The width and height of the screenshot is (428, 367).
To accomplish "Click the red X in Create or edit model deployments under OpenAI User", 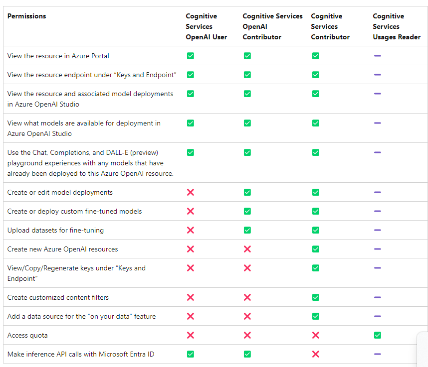I will coord(191,192).
